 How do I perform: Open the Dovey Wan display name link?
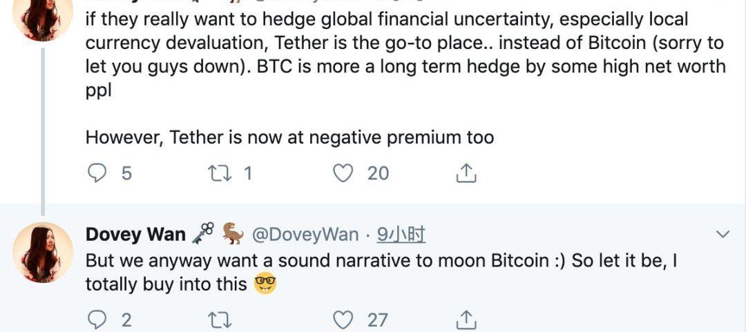pos(135,235)
